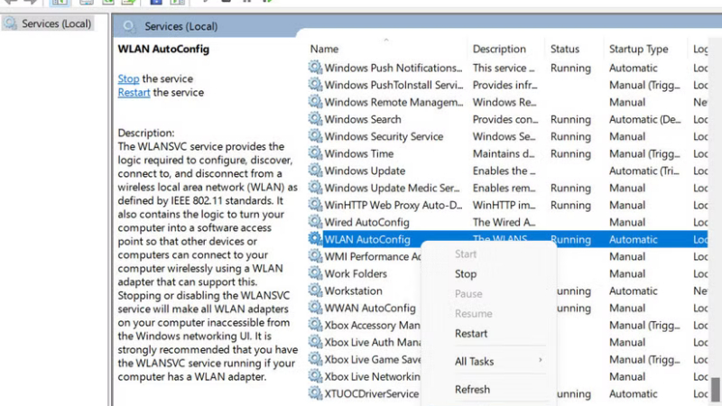Sort services by the Name column header
Viewport: 722px width, 406px height.
pos(324,49)
